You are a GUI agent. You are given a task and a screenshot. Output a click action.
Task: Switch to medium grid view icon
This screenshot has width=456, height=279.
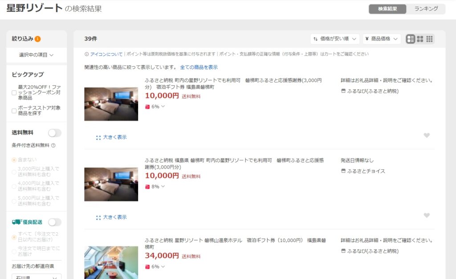[x=420, y=39]
